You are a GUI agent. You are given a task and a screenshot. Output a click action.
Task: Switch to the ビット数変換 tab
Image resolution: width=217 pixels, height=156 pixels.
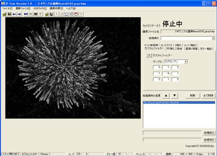click(x=151, y=45)
